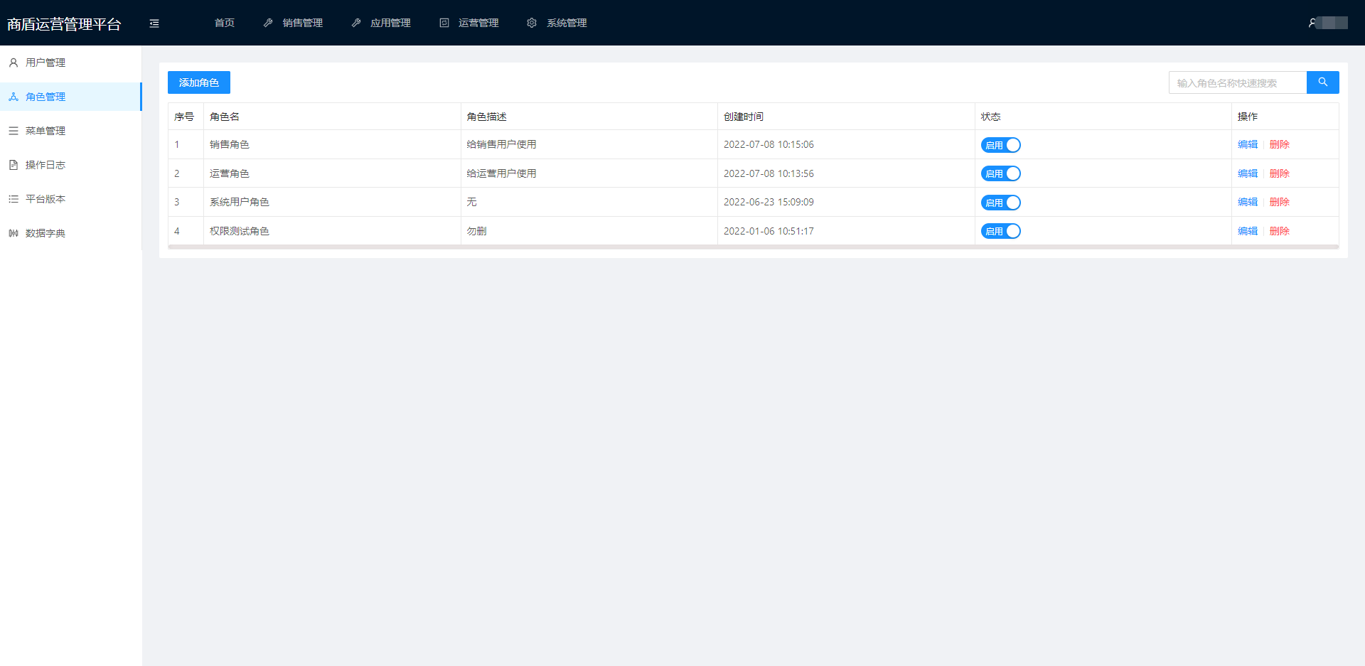This screenshot has height=666, width=1365.
Task: Click the hamburger icon beside 菜单管理
Action: pyautogui.click(x=14, y=131)
